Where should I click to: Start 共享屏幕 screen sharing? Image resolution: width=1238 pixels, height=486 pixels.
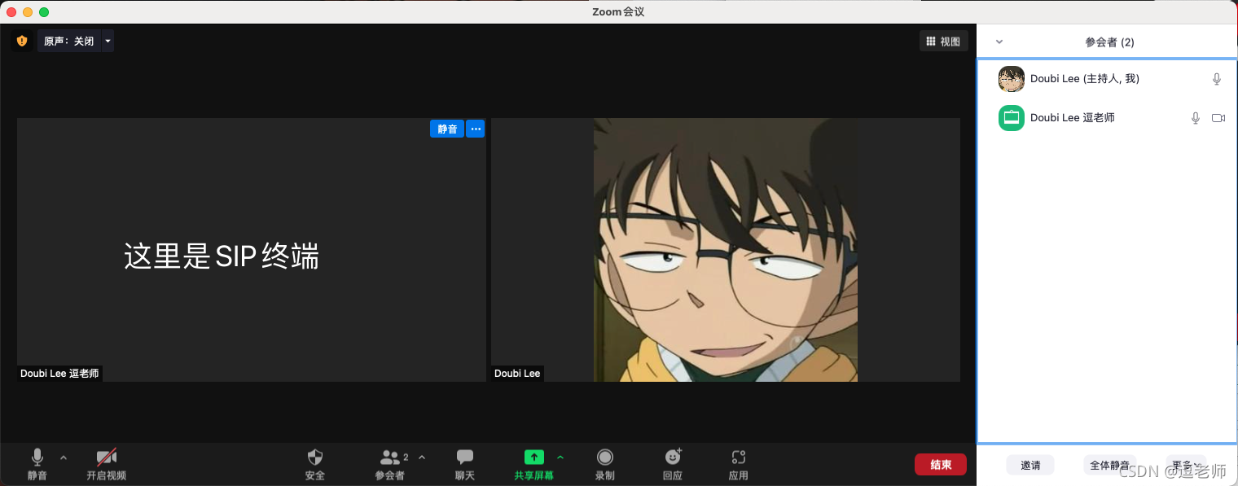coord(533,465)
